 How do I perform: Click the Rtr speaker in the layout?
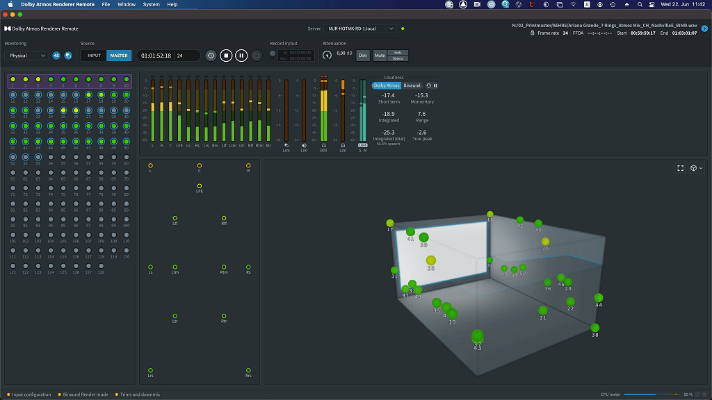(224, 316)
